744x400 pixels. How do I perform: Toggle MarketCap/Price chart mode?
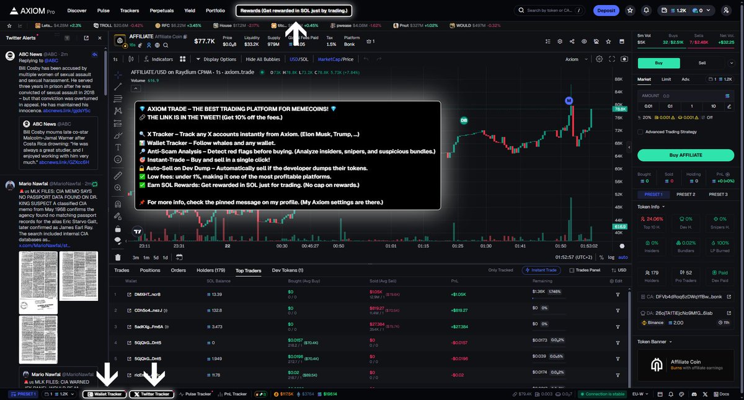point(335,59)
